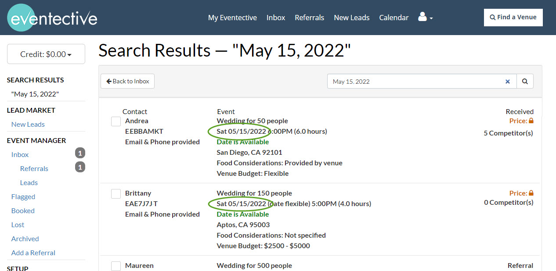The height and width of the screenshot is (271, 556).
Task: Click the lock icon beside Andrea's Price
Action: point(531,121)
